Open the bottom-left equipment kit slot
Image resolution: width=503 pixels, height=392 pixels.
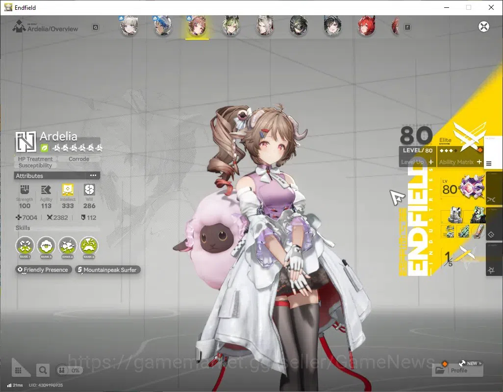tap(449, 231)
